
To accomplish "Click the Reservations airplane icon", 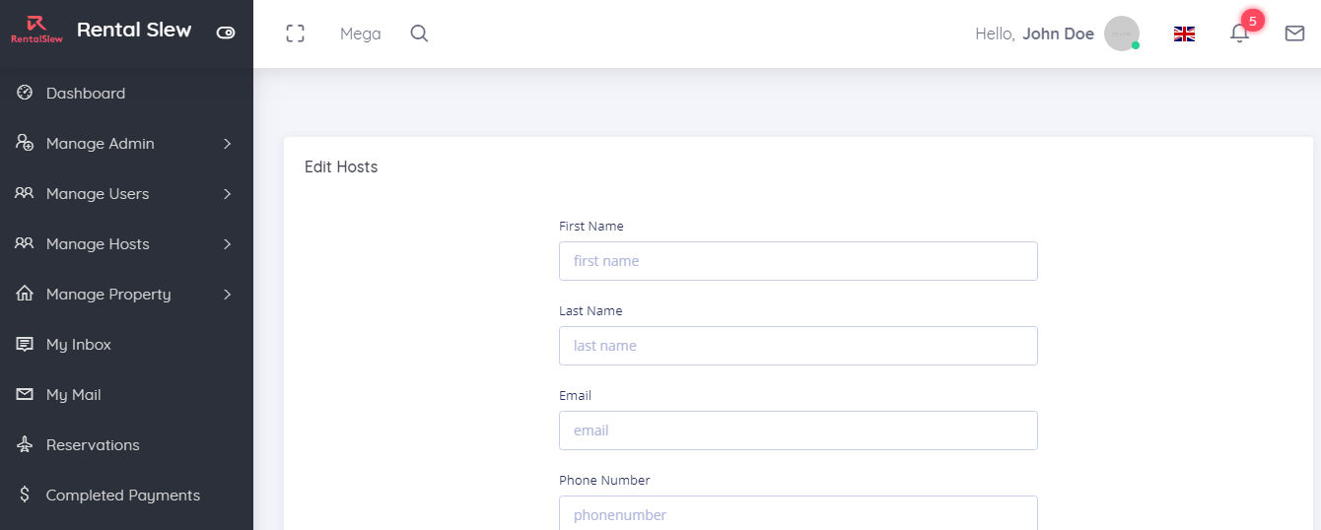I will (x=25, y=445).
